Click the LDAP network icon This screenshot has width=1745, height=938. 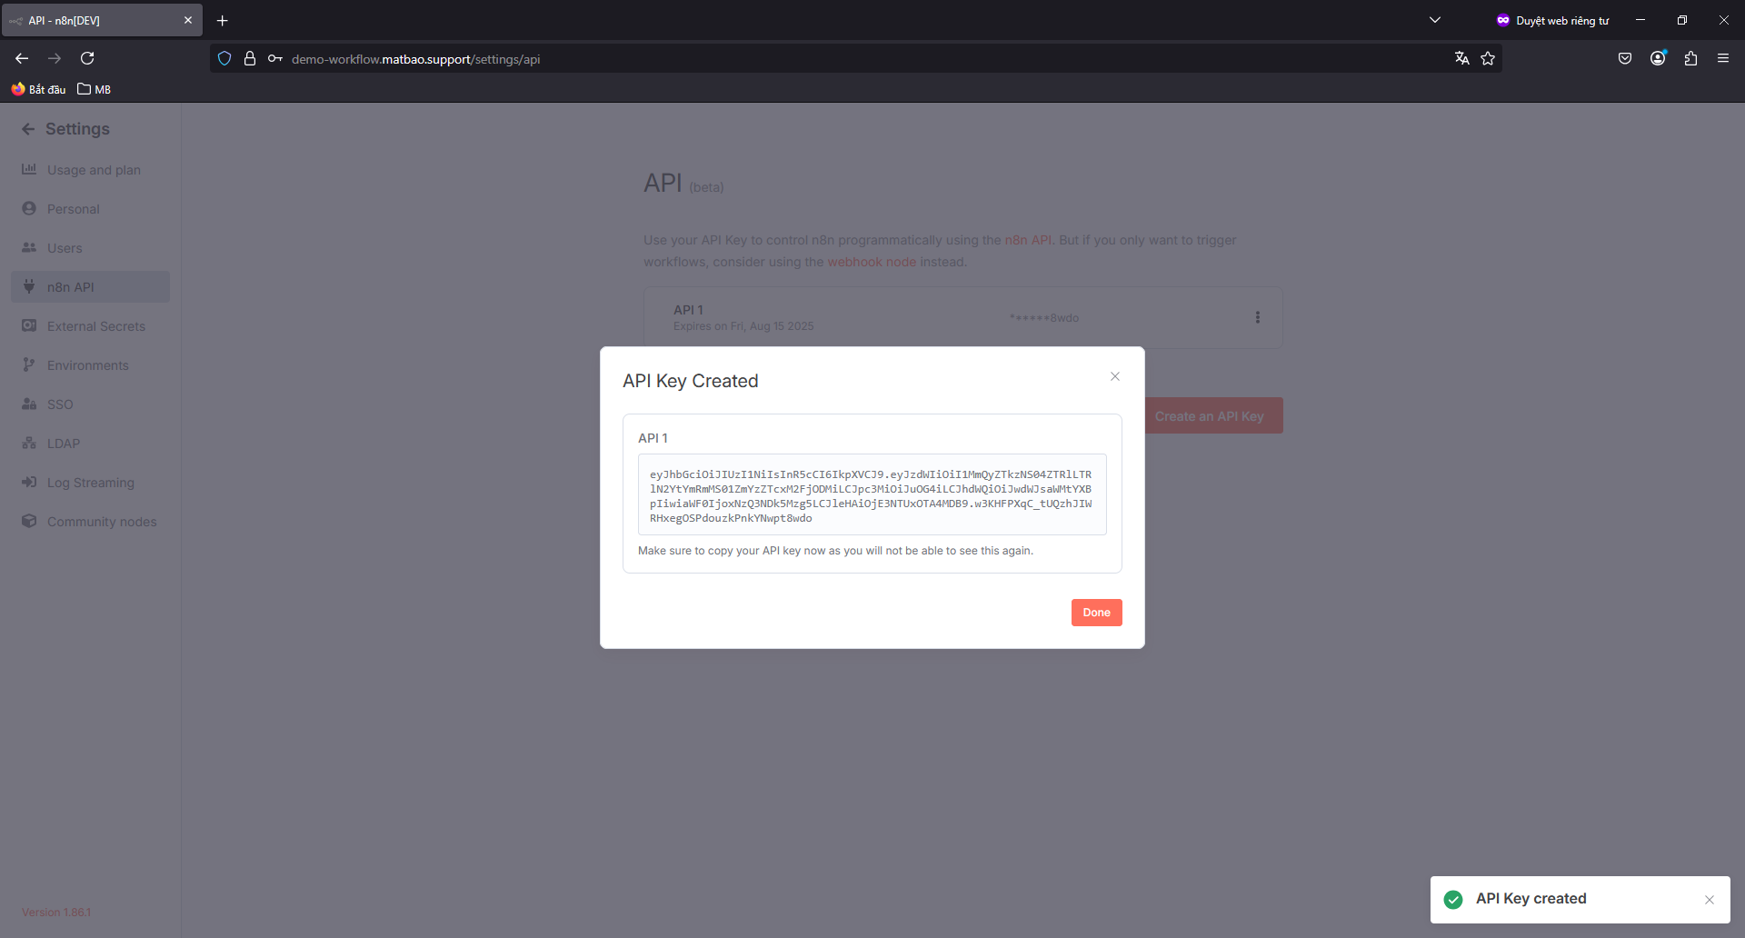(29, 443)
